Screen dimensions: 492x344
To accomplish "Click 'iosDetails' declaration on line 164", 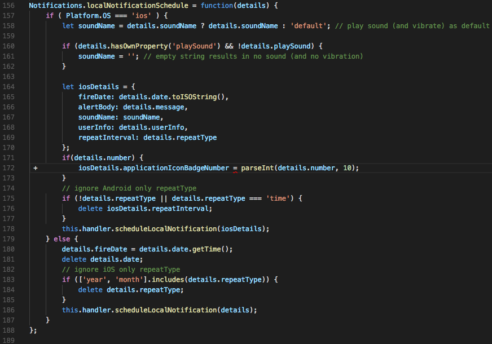I will pyautogui.click(x=99, y=87).
